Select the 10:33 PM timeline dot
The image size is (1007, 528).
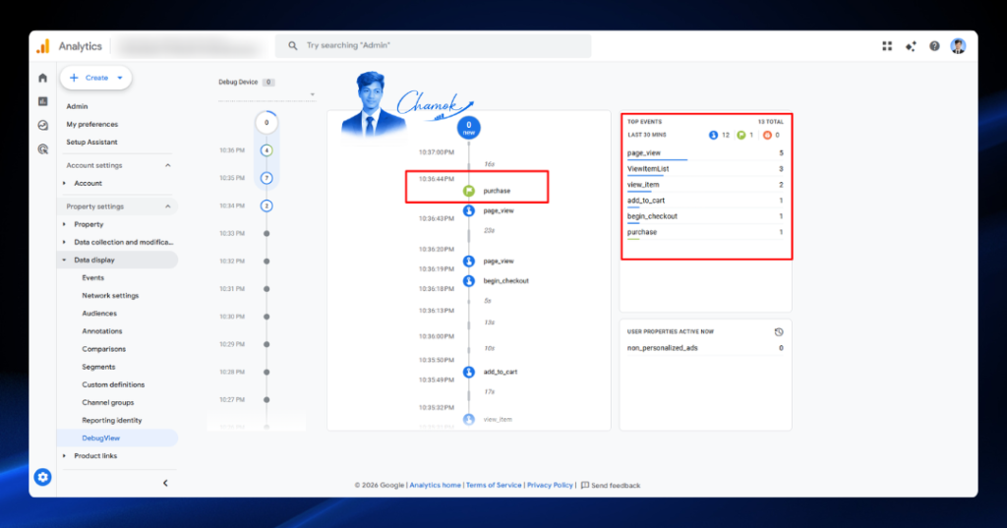267,234
